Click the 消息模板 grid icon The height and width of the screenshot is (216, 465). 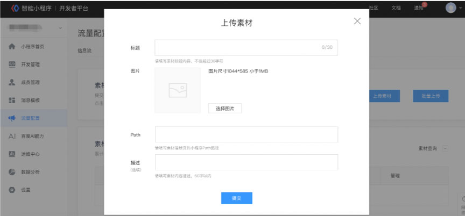point(12,100)
